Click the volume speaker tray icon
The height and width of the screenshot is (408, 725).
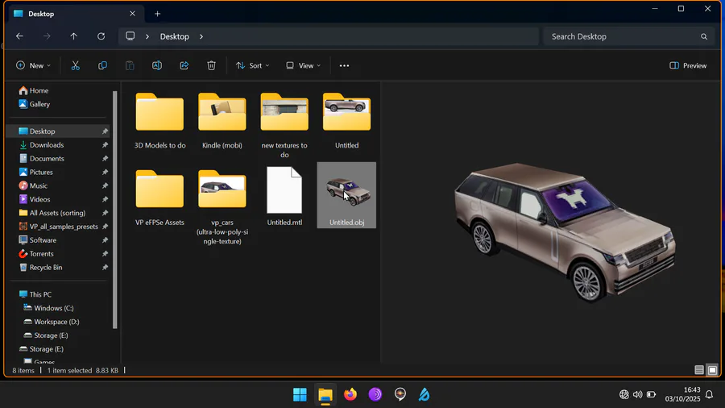pyautogui.click(x=638, y=394)
